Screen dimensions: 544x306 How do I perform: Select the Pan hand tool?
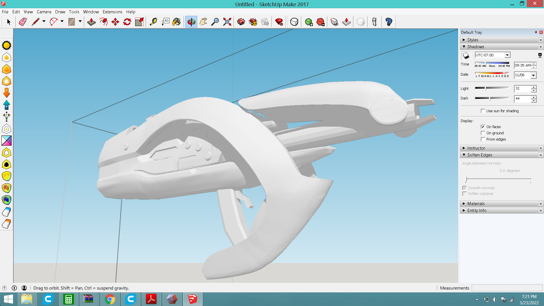tap(203, 22)
